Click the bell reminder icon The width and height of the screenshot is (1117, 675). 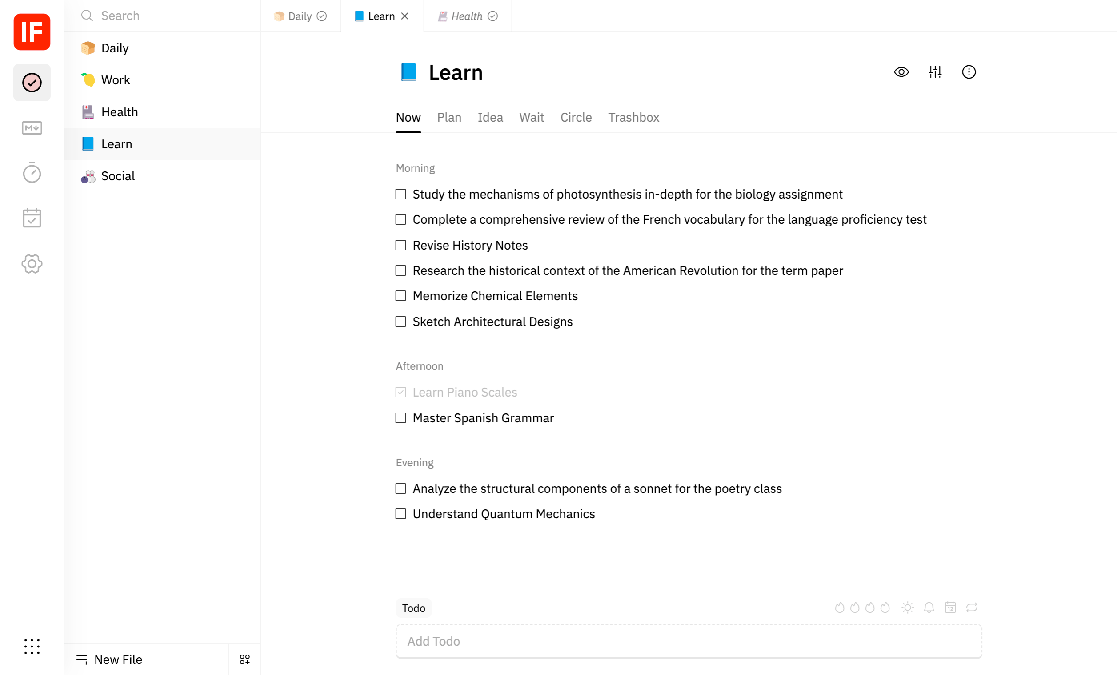pyautogui.click(x=929, y=607)
